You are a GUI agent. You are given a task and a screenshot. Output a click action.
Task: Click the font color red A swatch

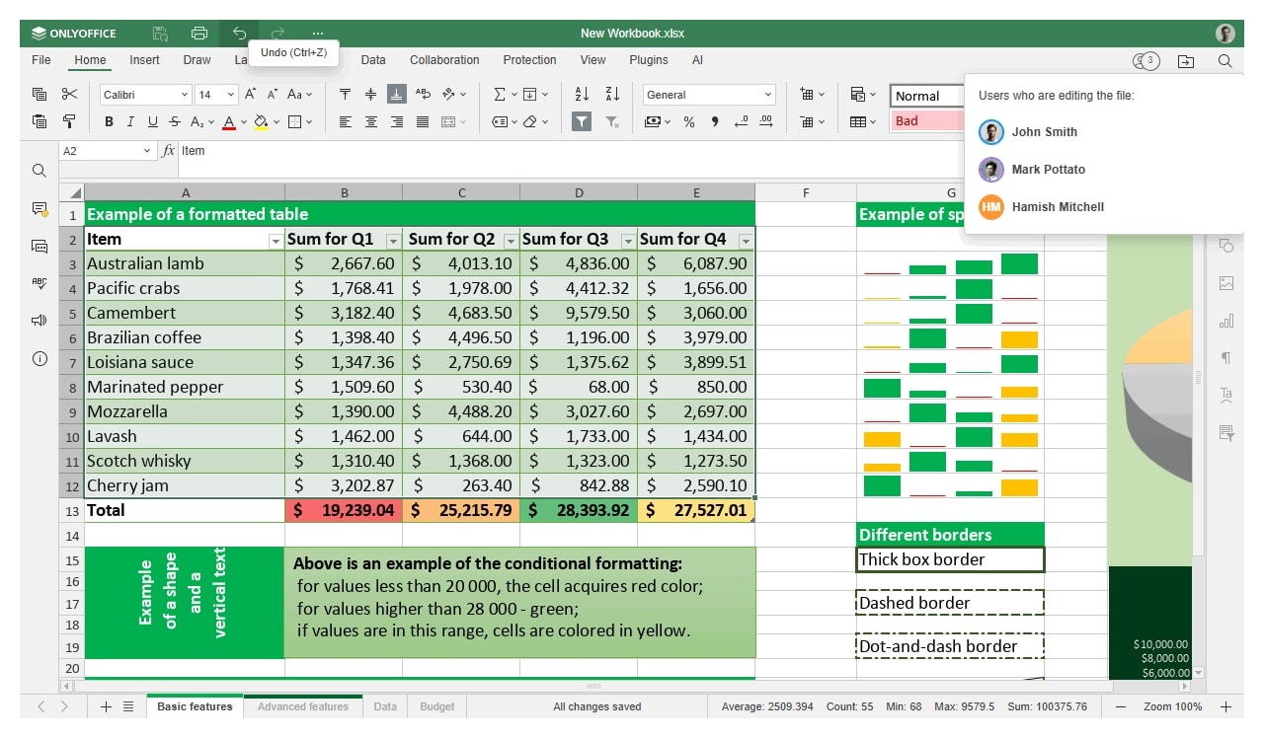(228, 121)
